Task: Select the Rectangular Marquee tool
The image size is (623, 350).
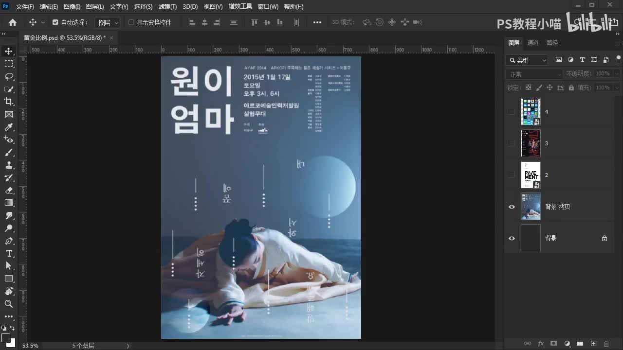Action: tap(9, 64)
